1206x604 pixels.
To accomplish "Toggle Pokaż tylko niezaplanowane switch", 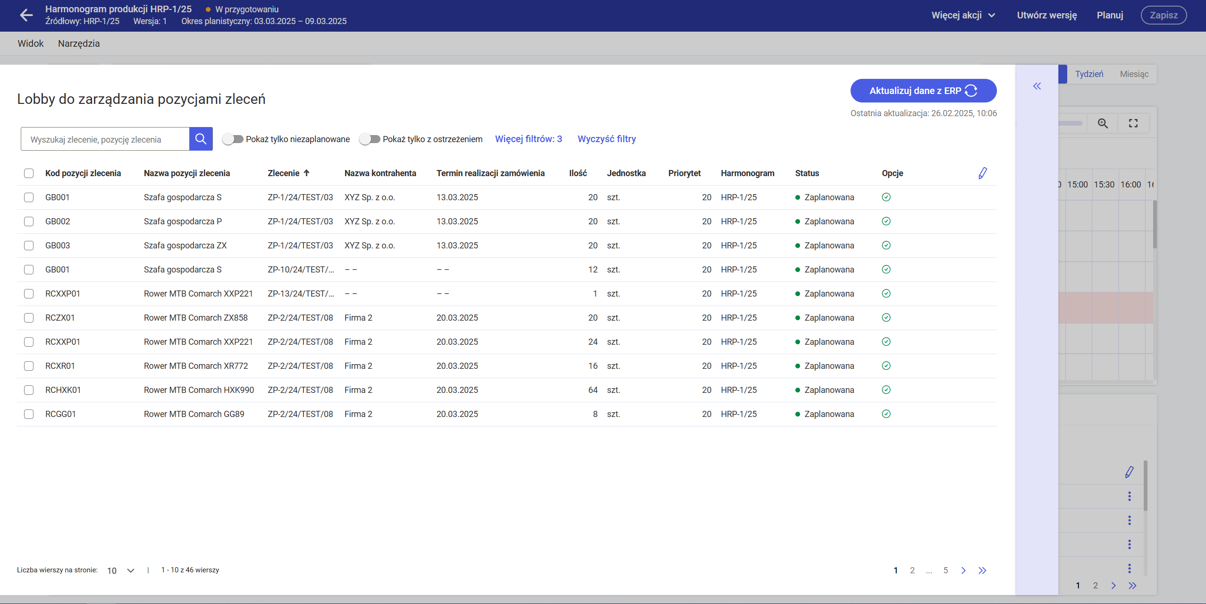I will click(x=233, y=139).
